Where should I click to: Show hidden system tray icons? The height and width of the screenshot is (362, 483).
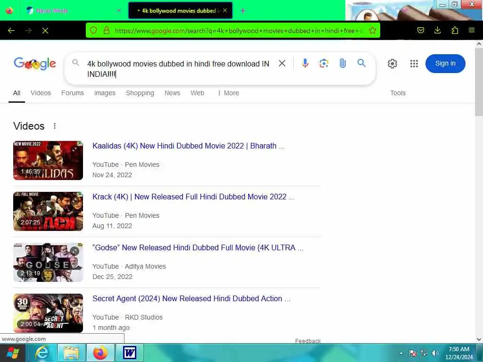click(401, 353)
